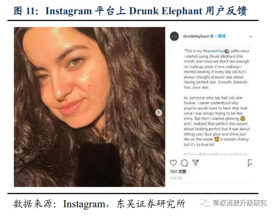This screenshot has height=216, width=273.
Task: Advance to next photo with carousel arrow
Action: (159, 112)
